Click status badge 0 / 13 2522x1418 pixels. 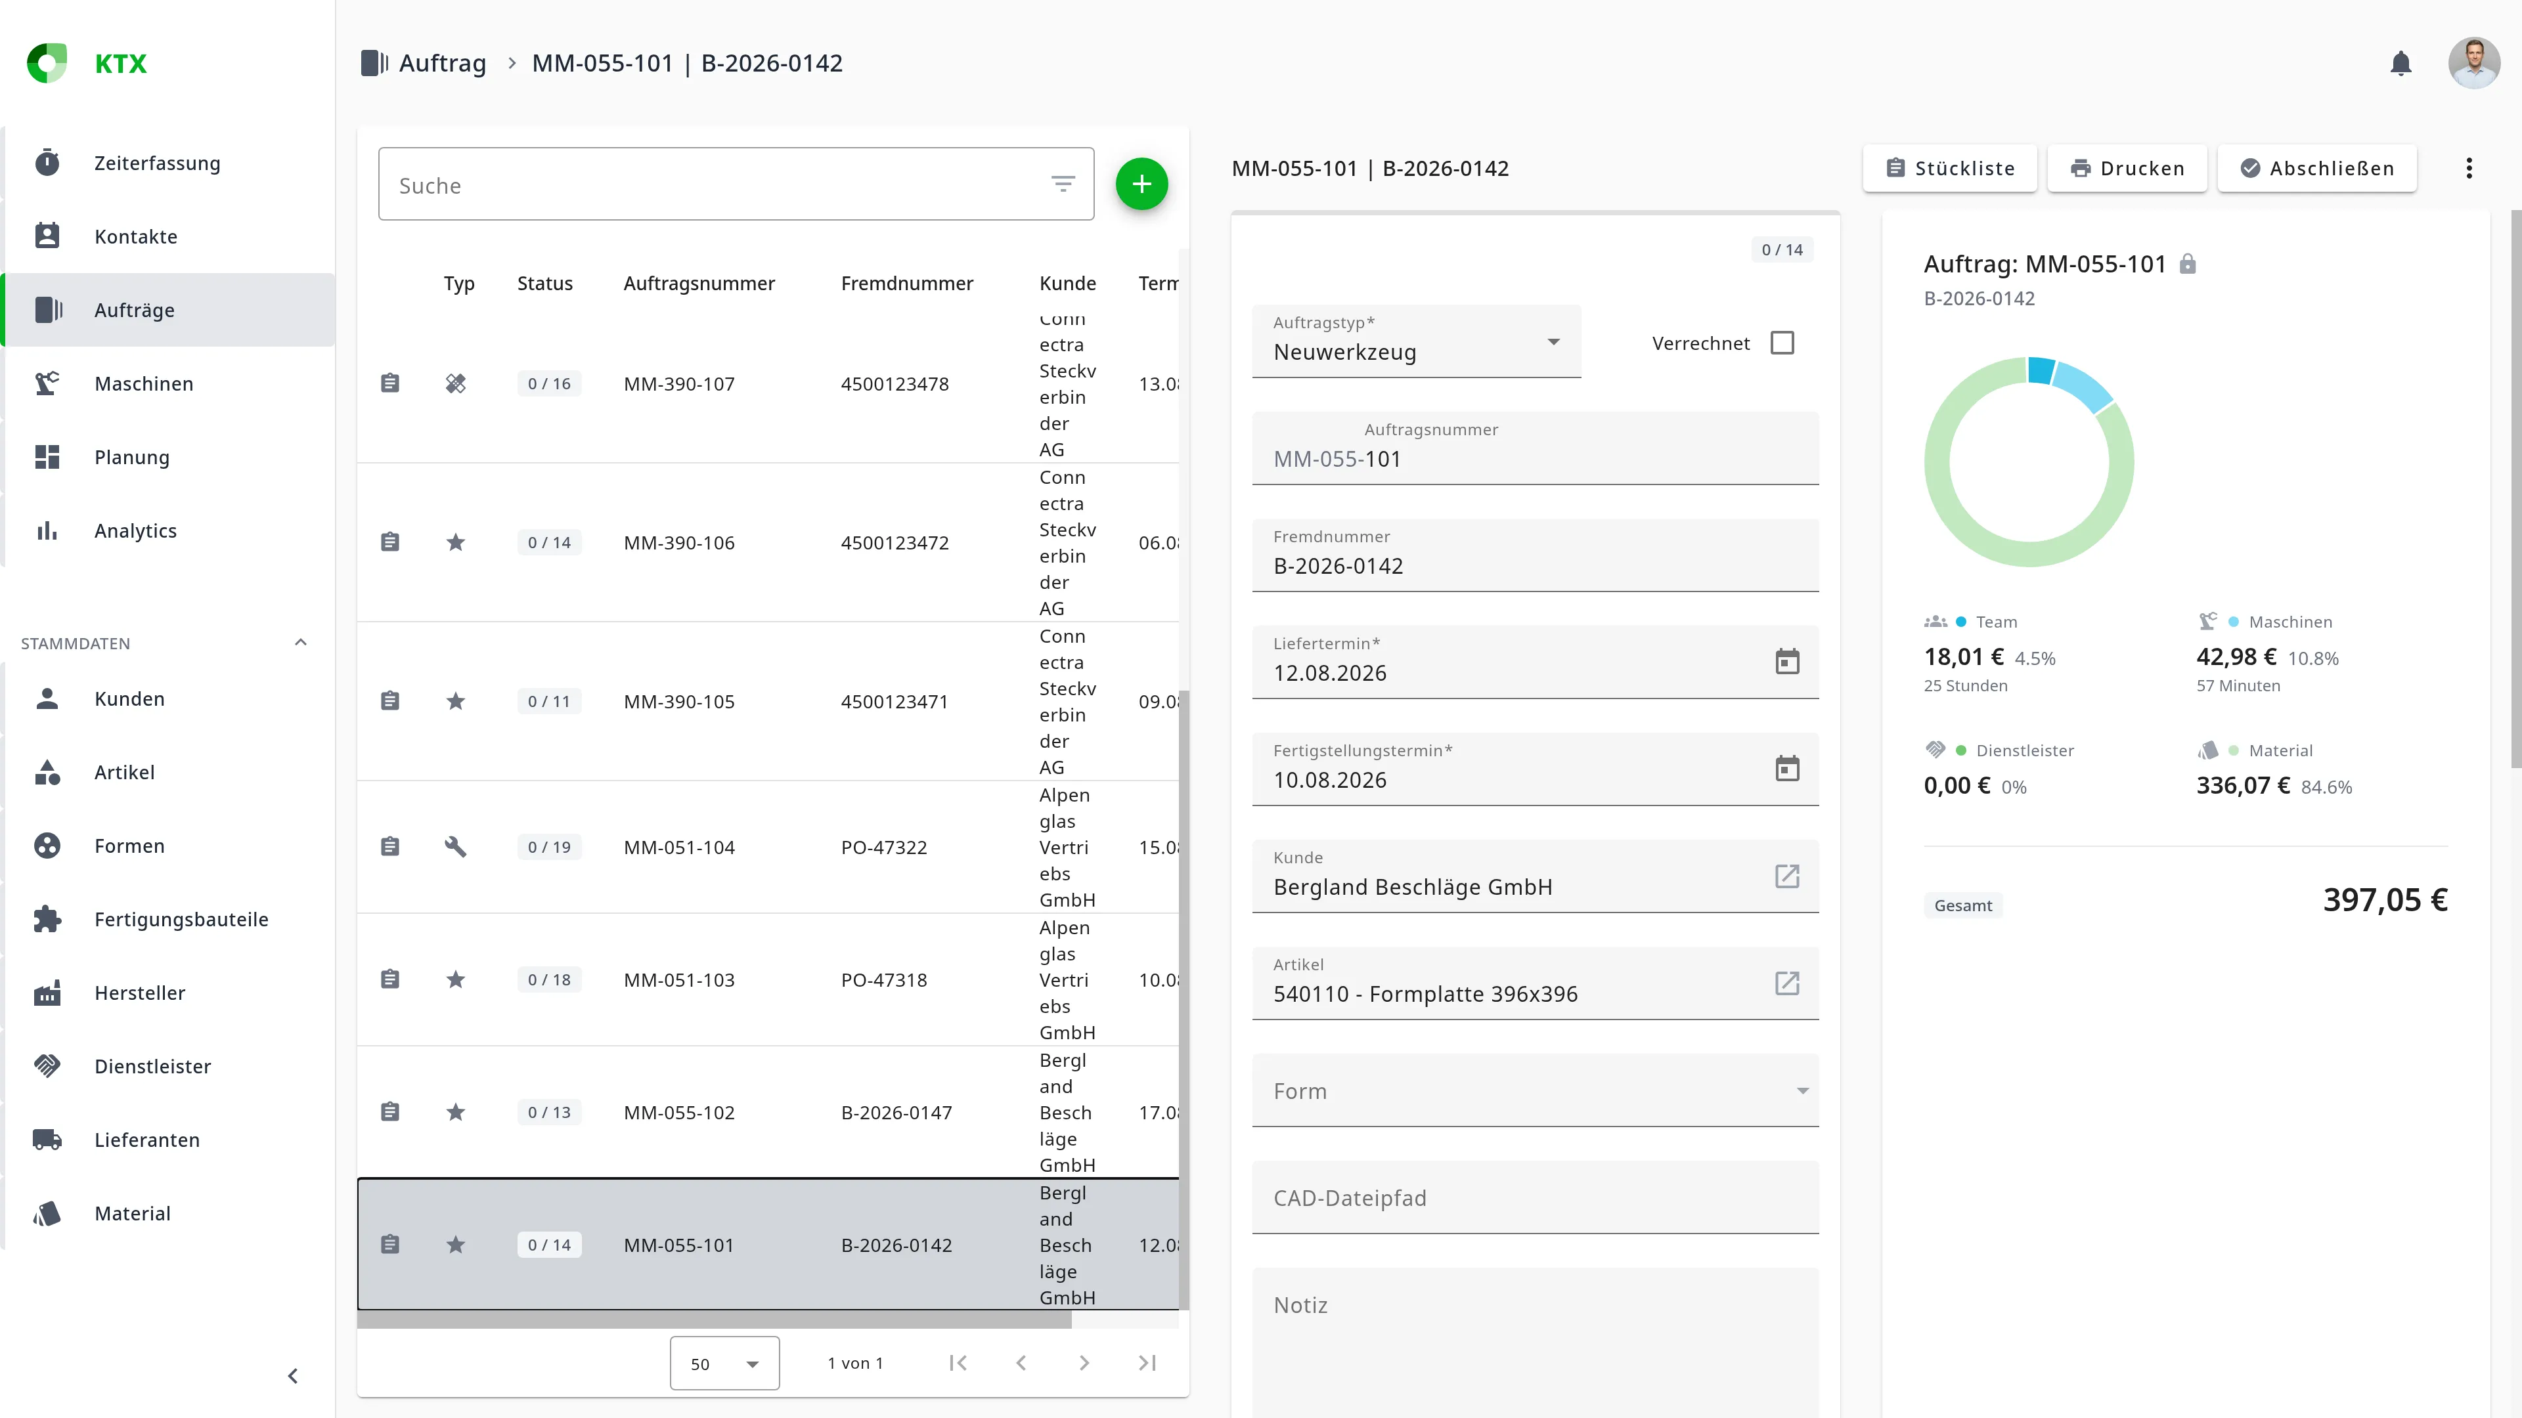[549, 1111]
